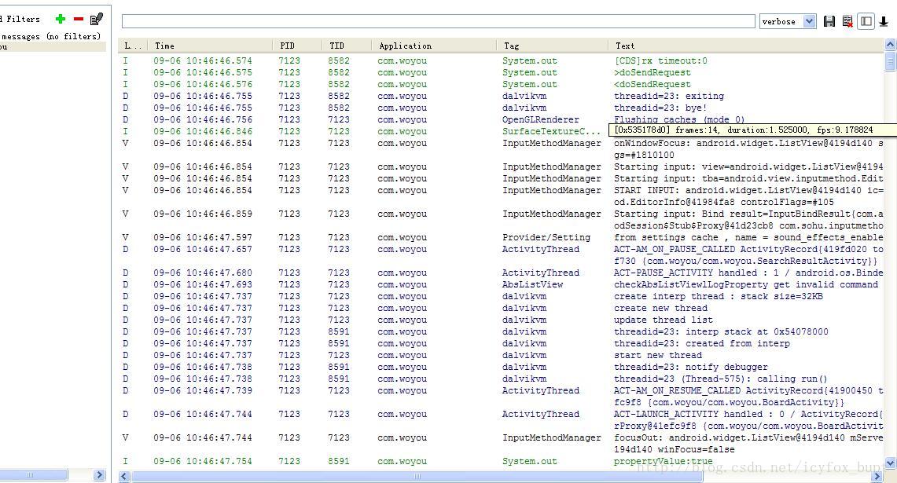The image size is (897, 483).
Task: Click the Text column header
Action: (x=746, y=46)
